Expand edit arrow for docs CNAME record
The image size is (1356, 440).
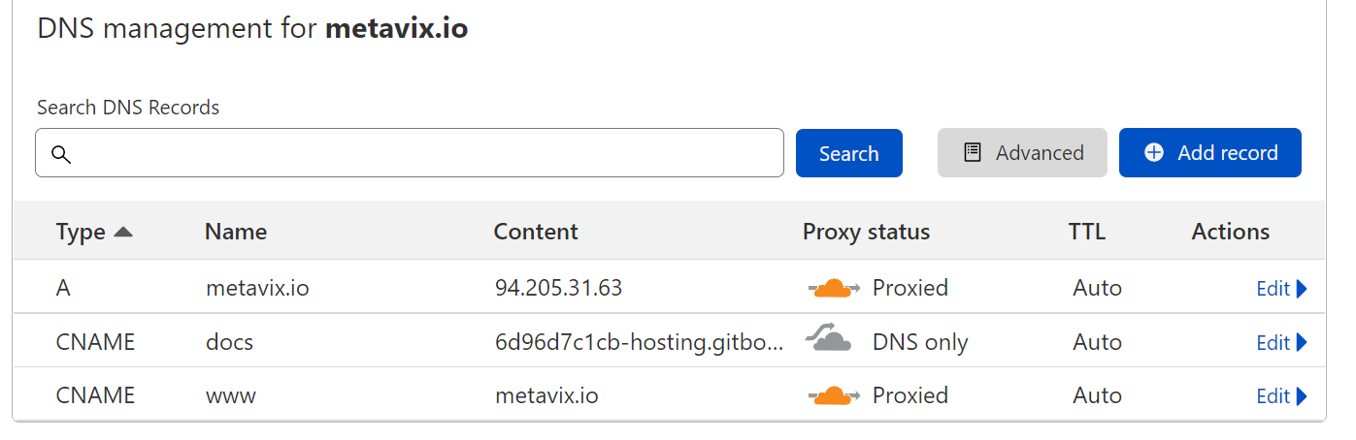[1302, 343]
